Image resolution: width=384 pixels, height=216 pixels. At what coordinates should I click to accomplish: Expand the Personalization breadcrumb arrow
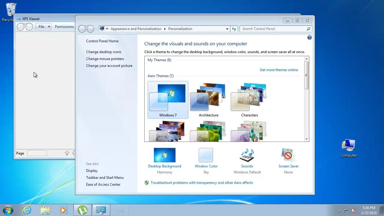click(165, 29)
